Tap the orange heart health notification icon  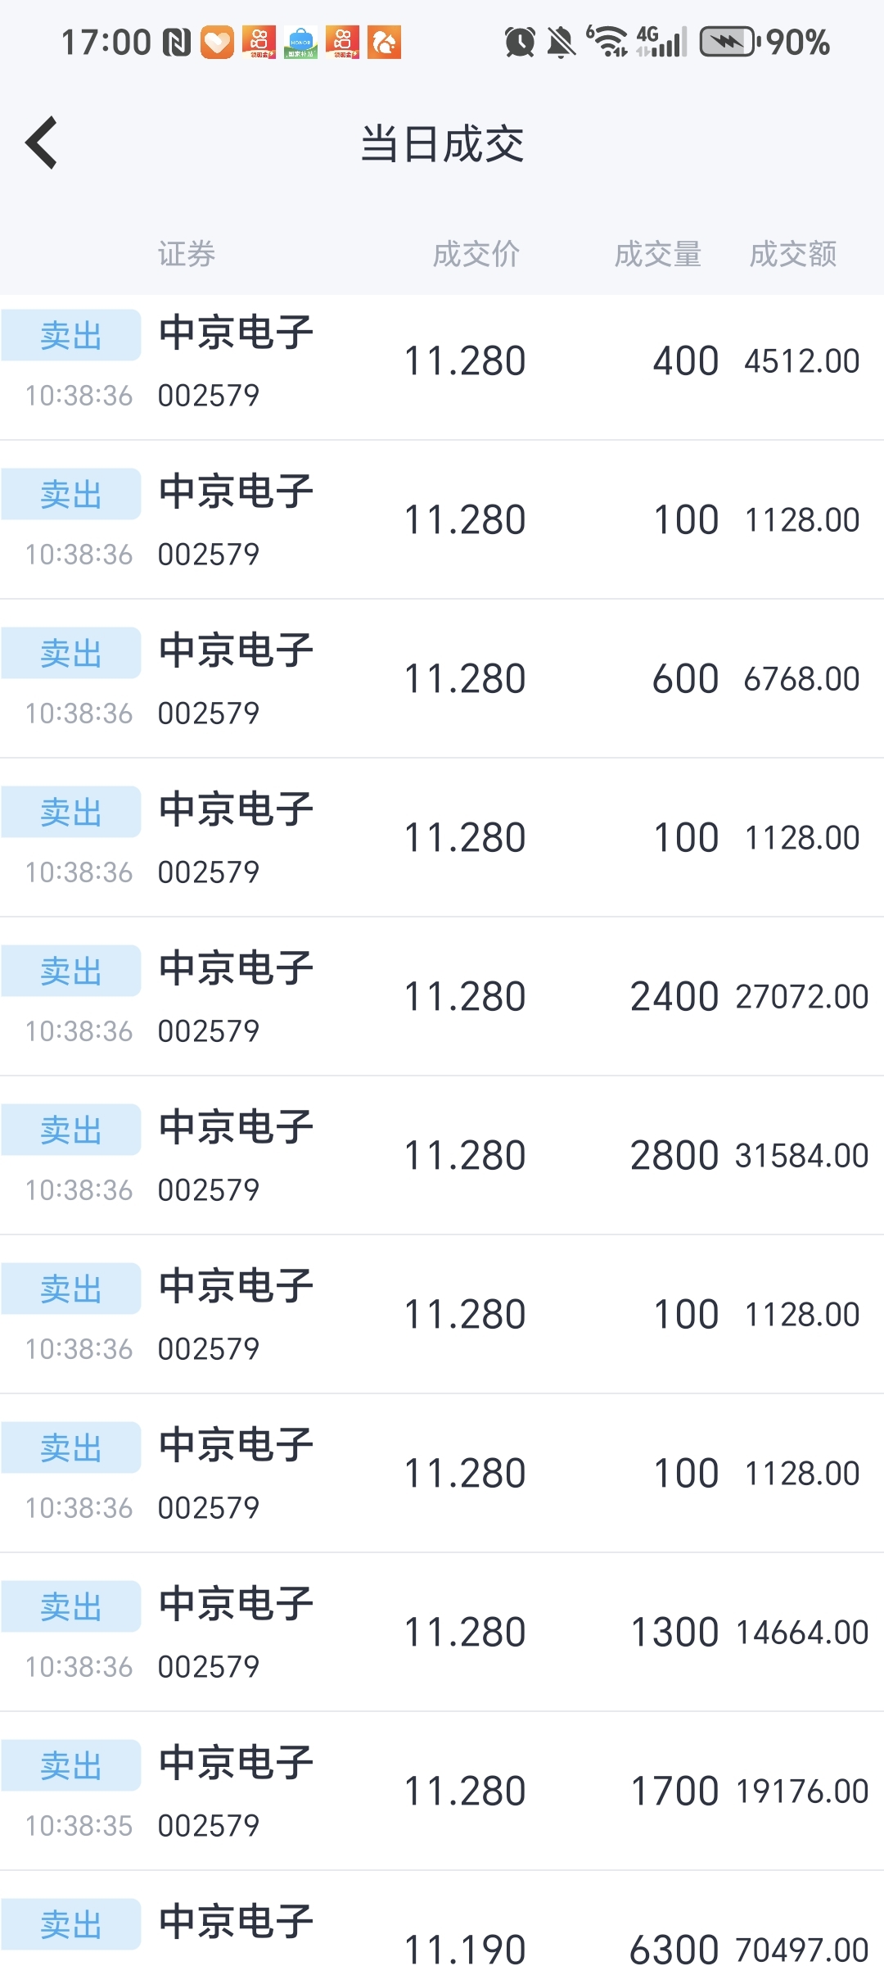point(217,43)
